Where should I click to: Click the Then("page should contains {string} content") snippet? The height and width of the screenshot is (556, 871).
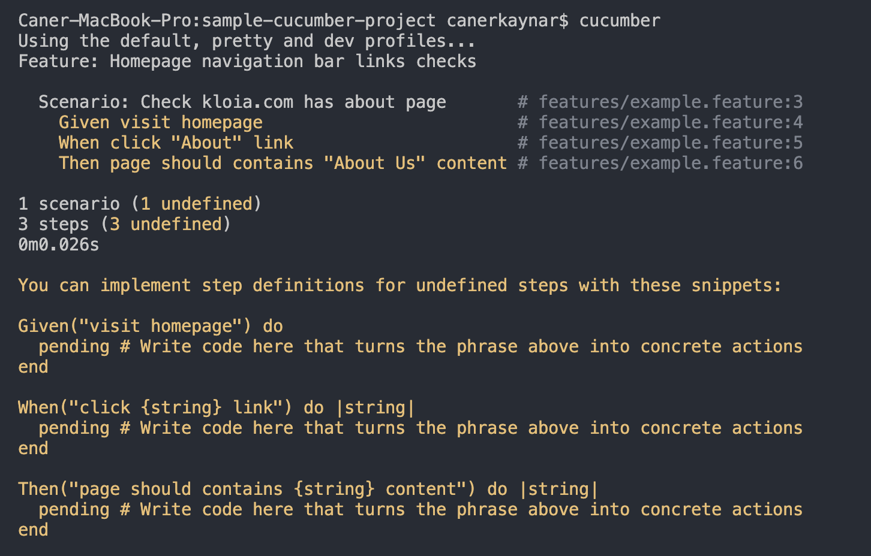[x=308, y=489]
